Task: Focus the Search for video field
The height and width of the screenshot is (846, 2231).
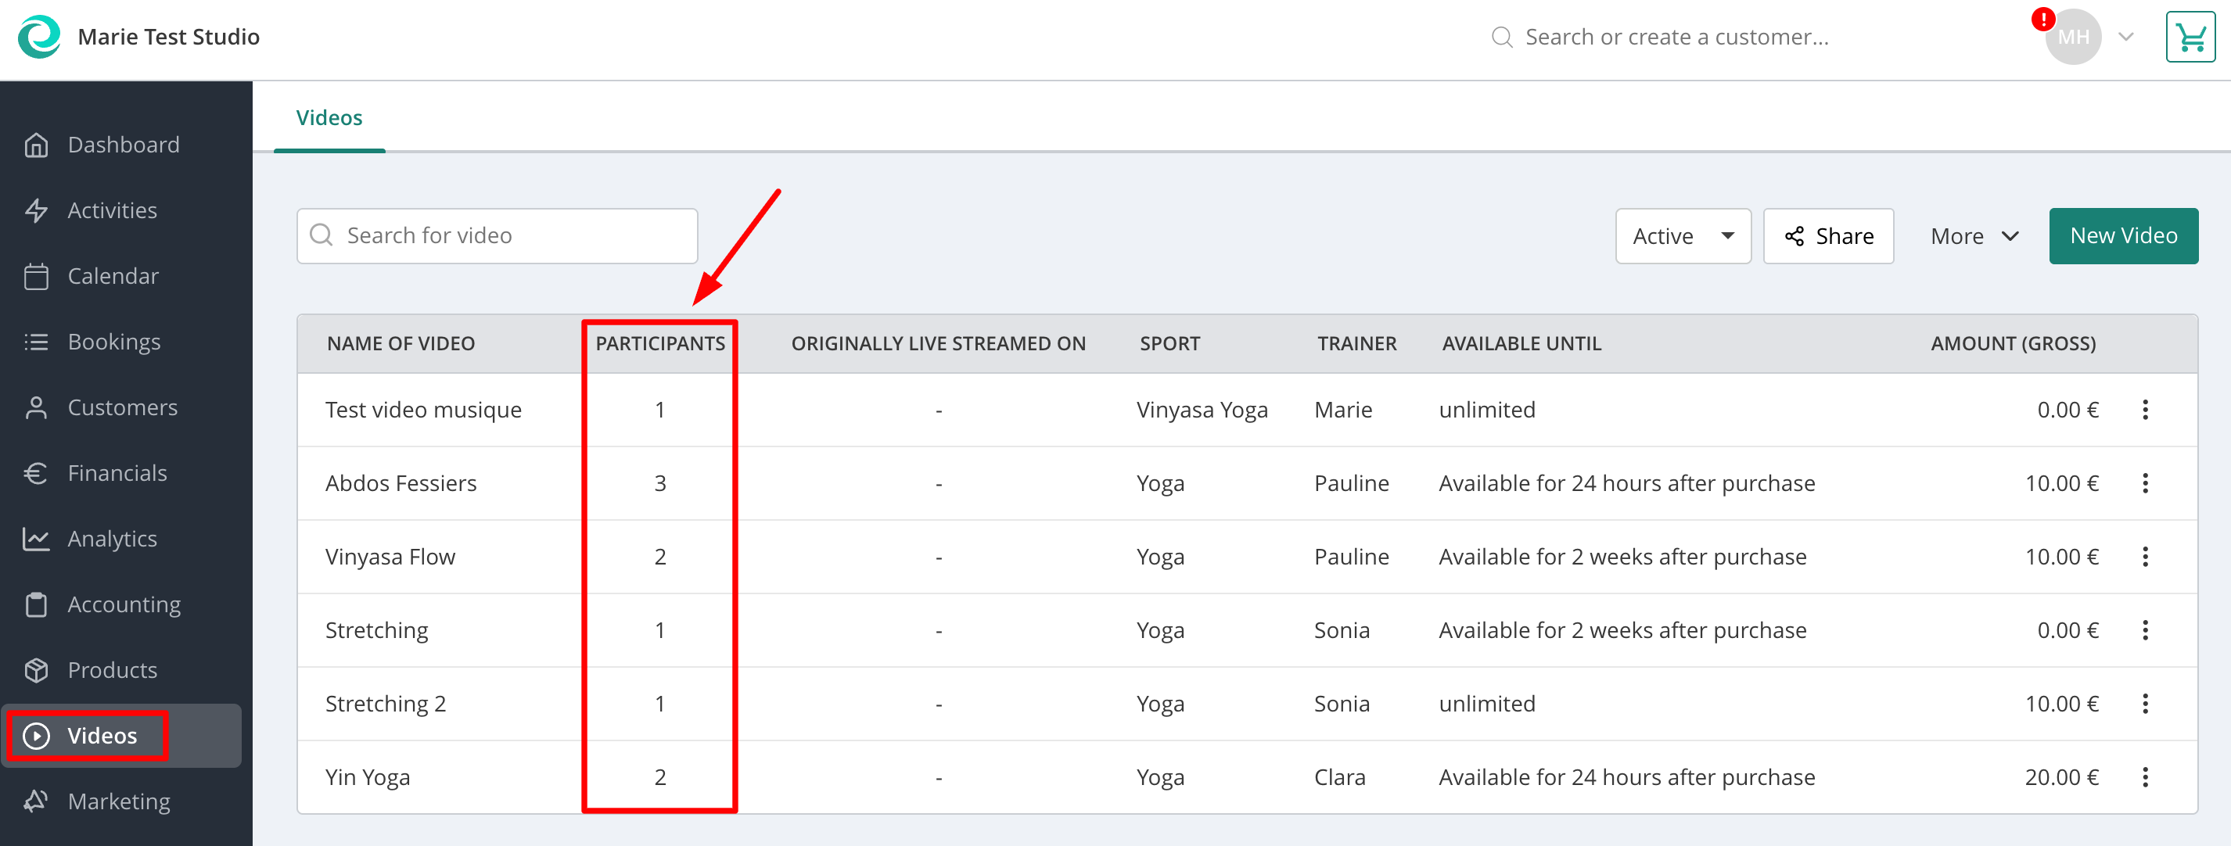Action: pyautogui.click(x=498, y=235)
